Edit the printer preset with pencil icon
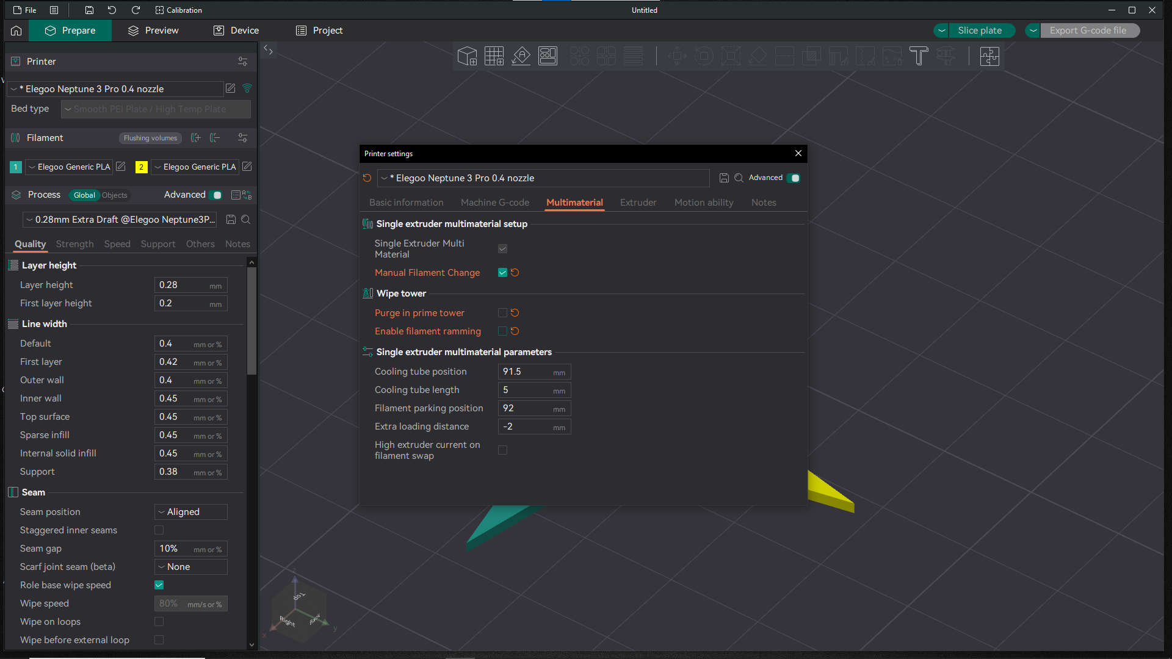The image size is (1172, 659). pyautogui.click(x=230, y=88)
